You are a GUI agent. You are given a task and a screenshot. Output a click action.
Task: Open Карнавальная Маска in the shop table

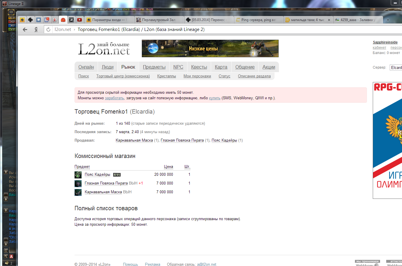pyautogui.click(x=103, y=192)
